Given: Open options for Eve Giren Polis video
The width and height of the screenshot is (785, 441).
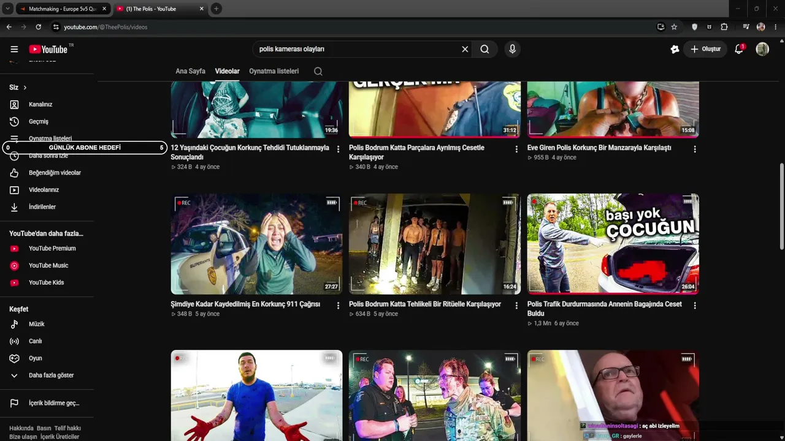Looking at the screenshot, I should [695, 149].
